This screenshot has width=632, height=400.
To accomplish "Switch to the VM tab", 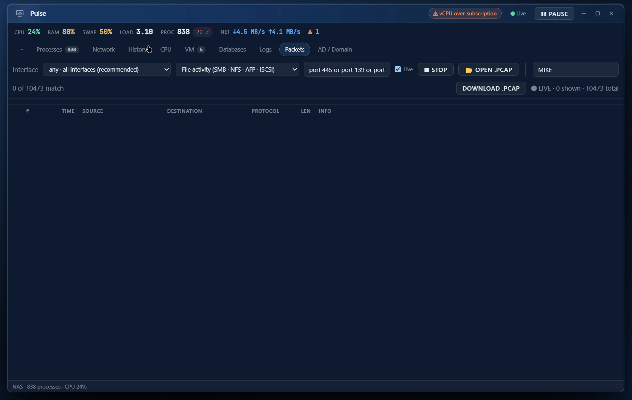I will point(195,49).
